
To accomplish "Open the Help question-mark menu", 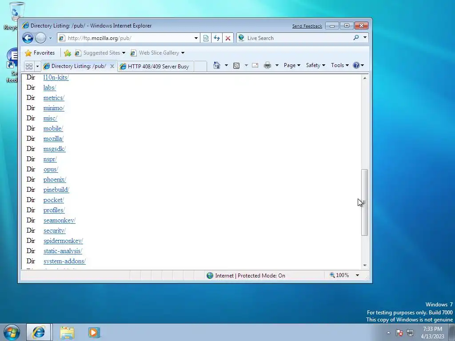I will 359,65.
